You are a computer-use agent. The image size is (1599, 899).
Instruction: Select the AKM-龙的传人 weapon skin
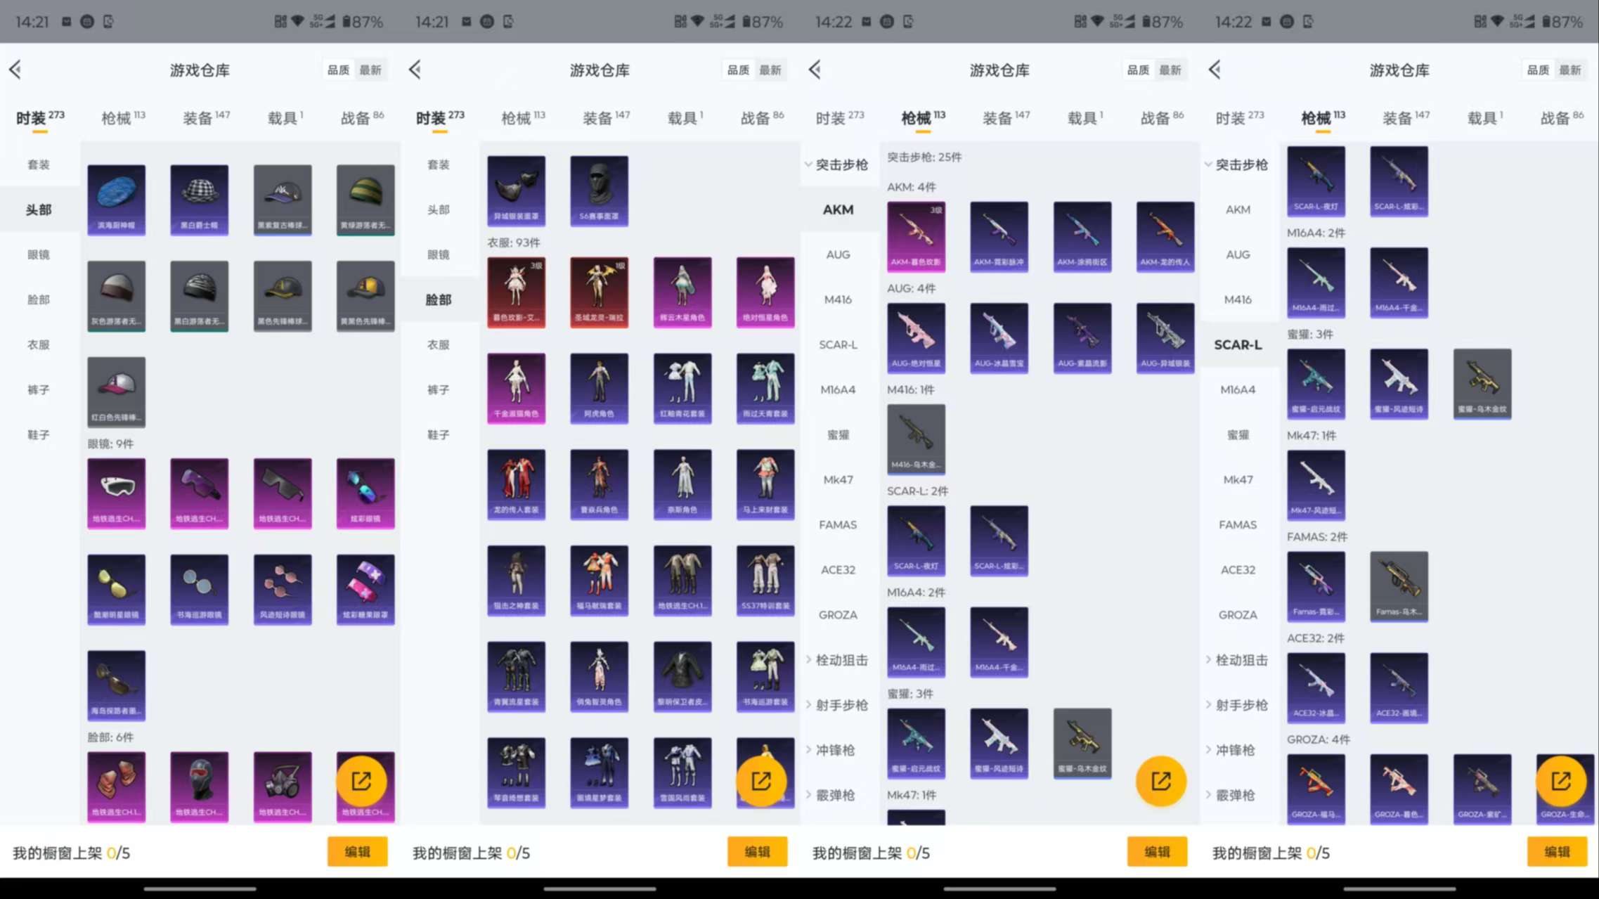coord(1165,237)
